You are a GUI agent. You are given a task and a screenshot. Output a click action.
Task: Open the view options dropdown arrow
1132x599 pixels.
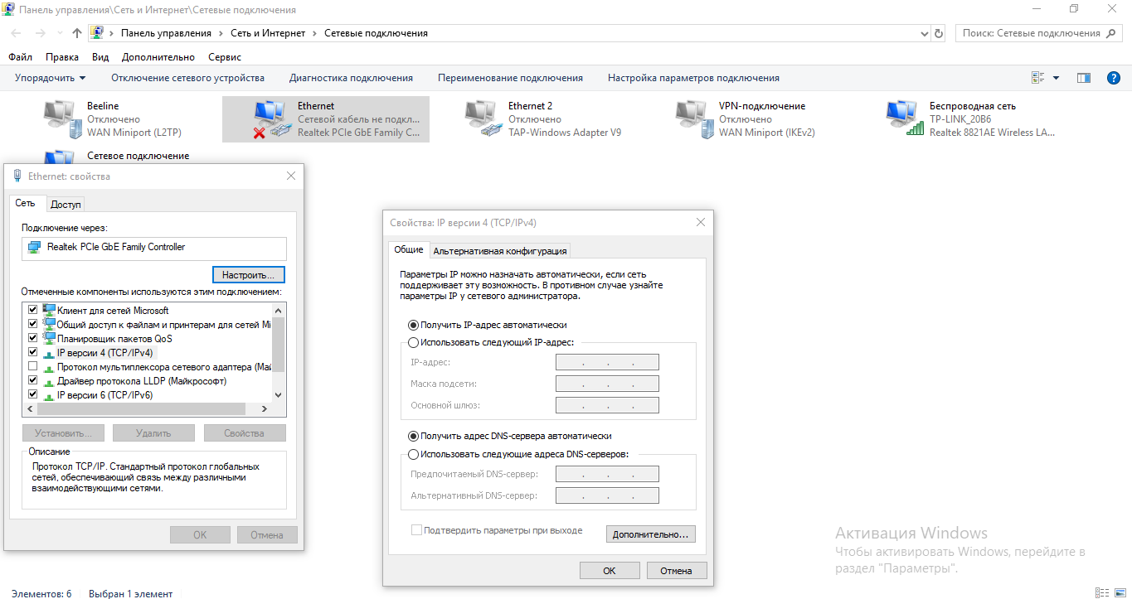point(1056,78)
